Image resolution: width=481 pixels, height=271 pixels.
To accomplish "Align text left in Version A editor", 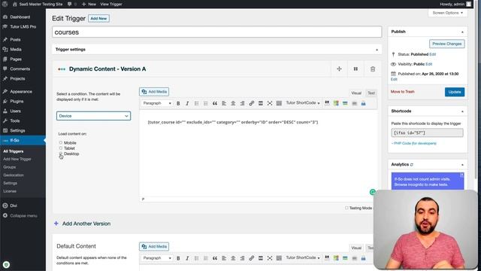I will 224,103.
